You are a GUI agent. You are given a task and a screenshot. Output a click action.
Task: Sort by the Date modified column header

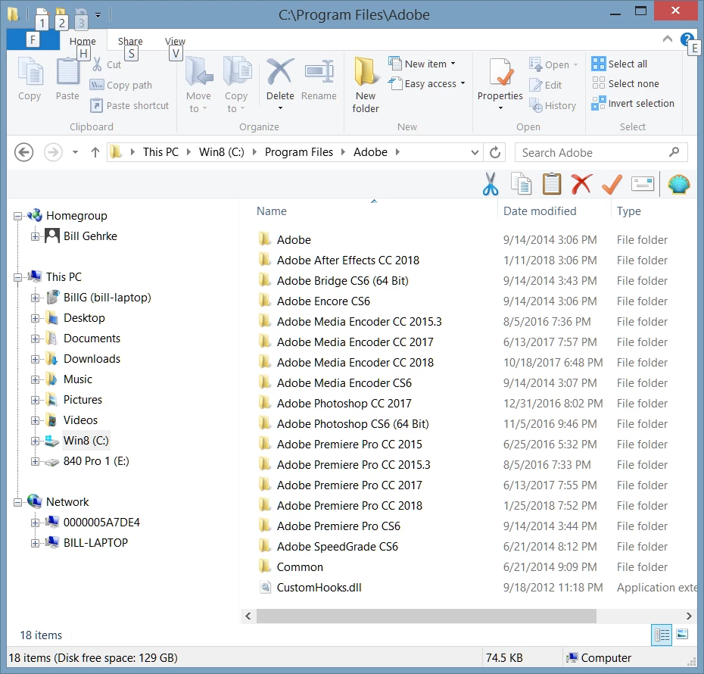[x=540, y=211]
